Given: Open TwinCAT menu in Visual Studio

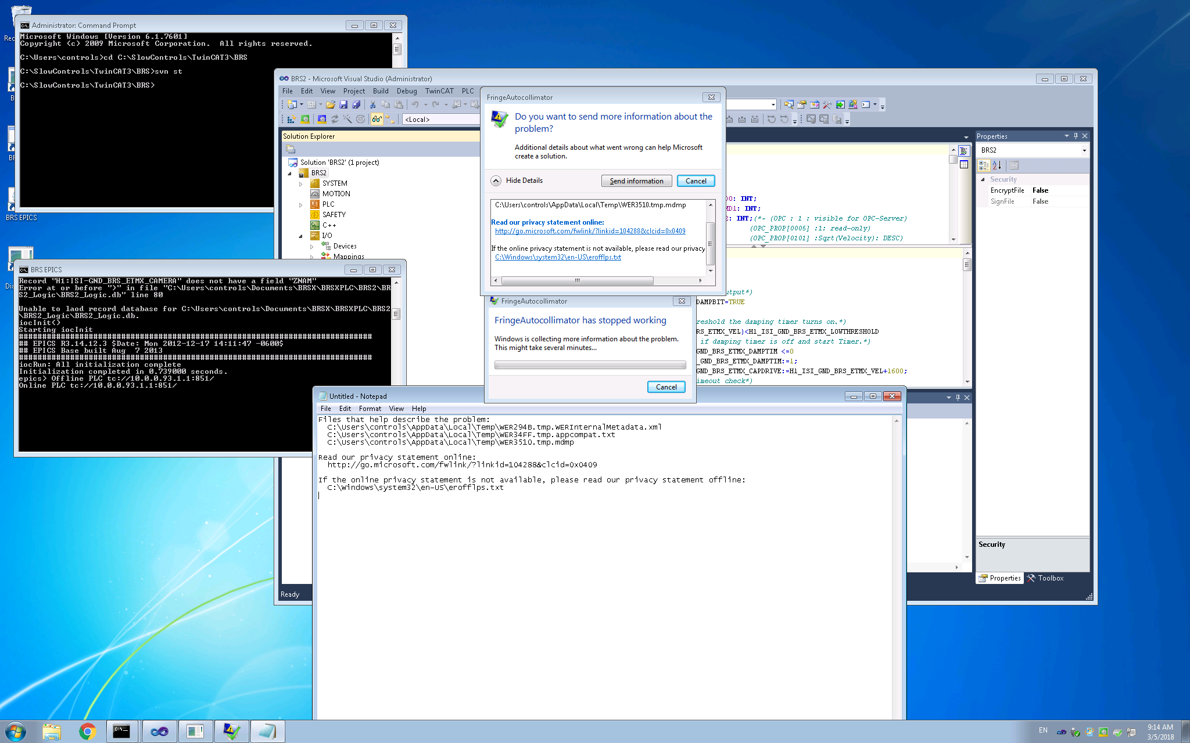Looking at the screenshot, I should coord(439,91).
